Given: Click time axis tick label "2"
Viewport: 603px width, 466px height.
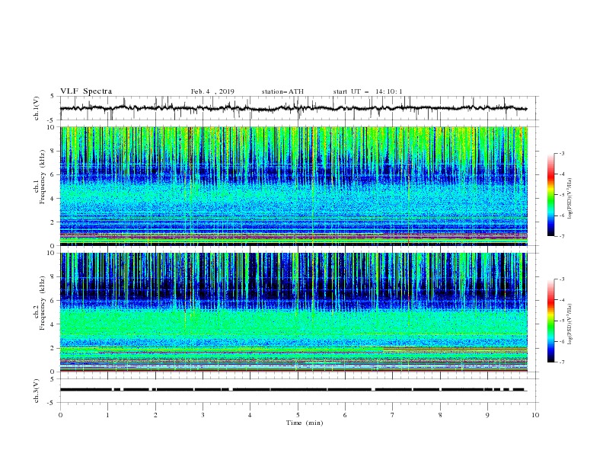Looking at the screenshot, I should pos(155,415).
